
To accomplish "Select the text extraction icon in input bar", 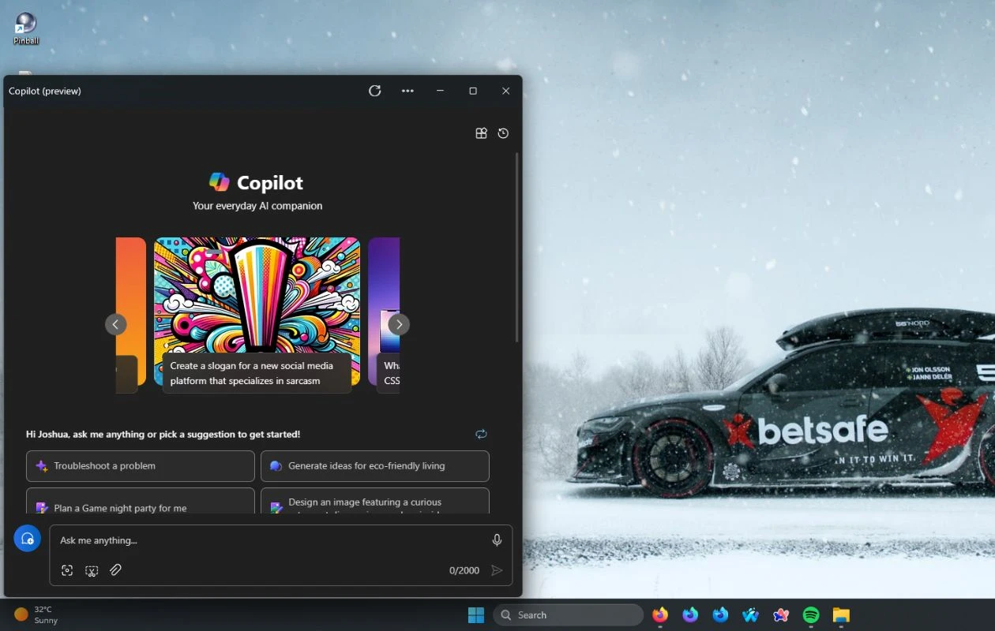I will pyautogui.click(x=92, y=570).
